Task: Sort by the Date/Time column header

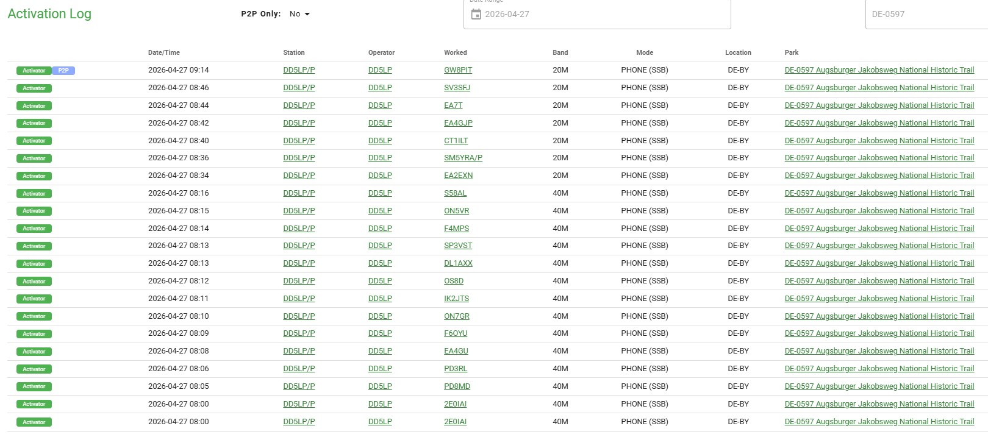Action: 164,52
